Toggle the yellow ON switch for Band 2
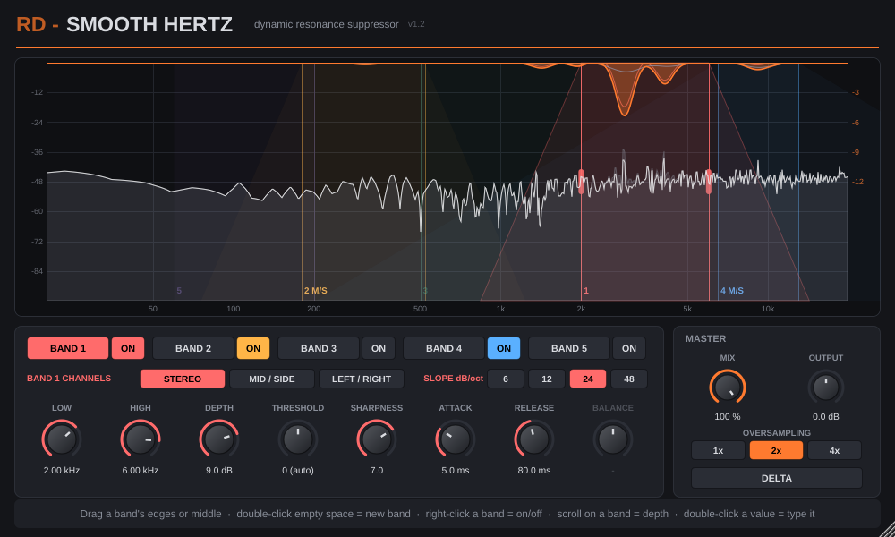Screen dimensions: 895x537 coord(253,348)
